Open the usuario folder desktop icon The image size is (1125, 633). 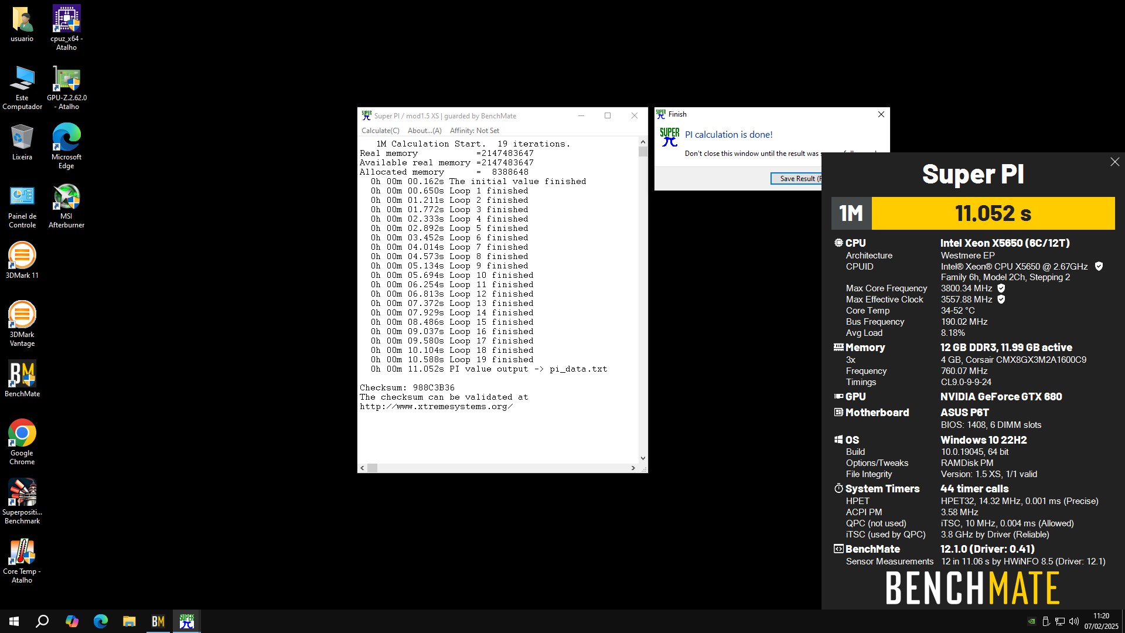pyautogui.click(x=22, y=24)
